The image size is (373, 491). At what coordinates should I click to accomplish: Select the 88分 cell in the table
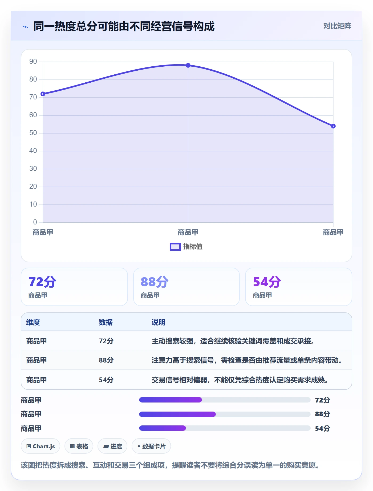[106, 360]
